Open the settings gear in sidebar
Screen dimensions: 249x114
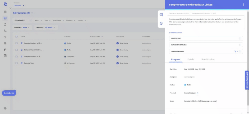(5, 108)
